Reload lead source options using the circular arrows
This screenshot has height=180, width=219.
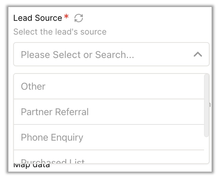[79, 18]
